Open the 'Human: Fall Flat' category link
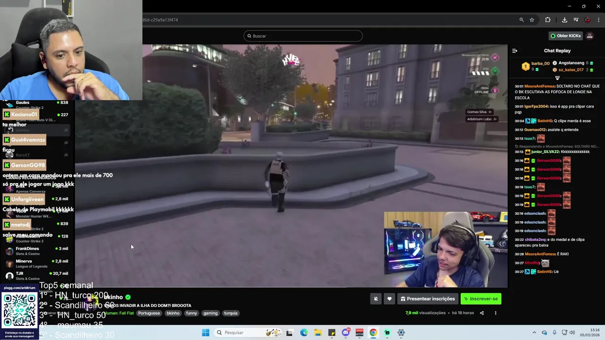605x340 pixels. [120, 313]
